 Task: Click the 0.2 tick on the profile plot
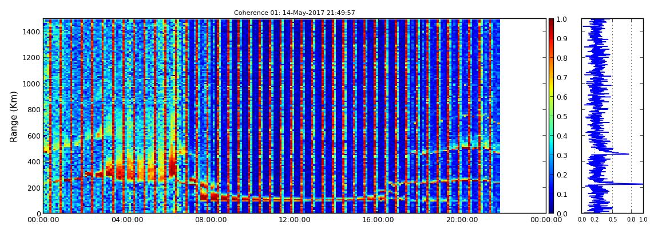(594, 220)
